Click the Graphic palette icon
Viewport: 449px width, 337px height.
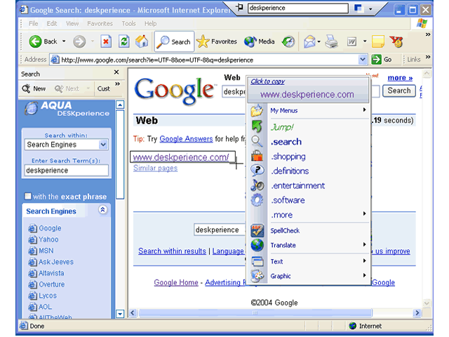pos(257,276)
